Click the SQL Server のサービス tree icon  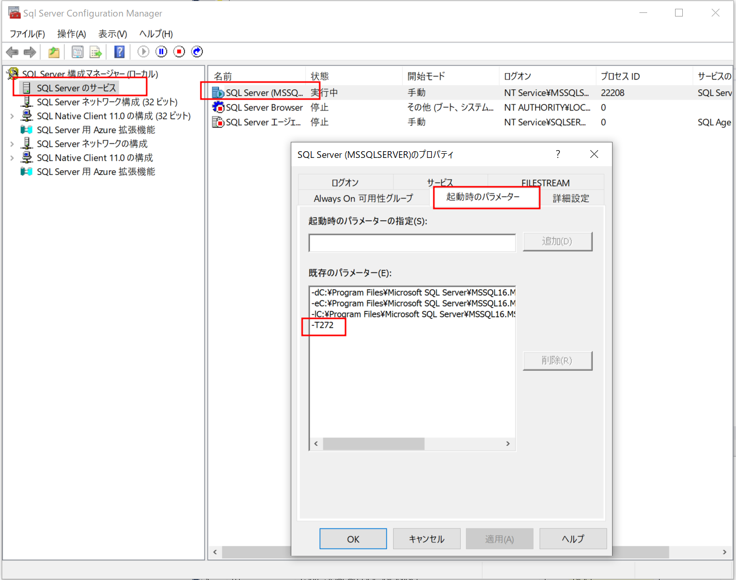point(27,88)
